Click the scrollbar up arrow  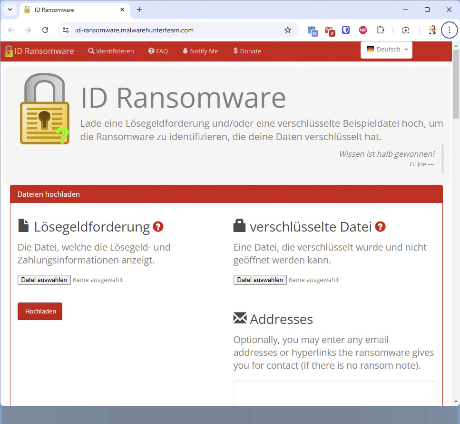tap(456, 46)
